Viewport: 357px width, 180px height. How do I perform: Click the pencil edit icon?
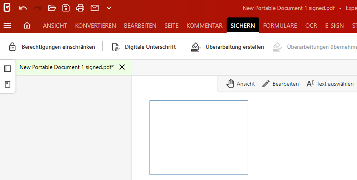[266, 84]
